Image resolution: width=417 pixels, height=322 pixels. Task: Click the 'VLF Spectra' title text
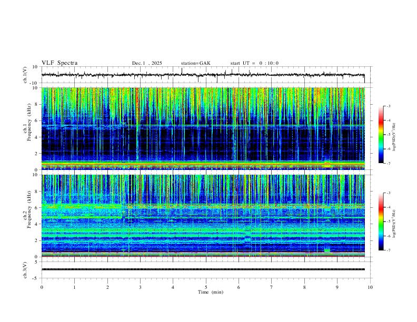click(x=59, y=63)
